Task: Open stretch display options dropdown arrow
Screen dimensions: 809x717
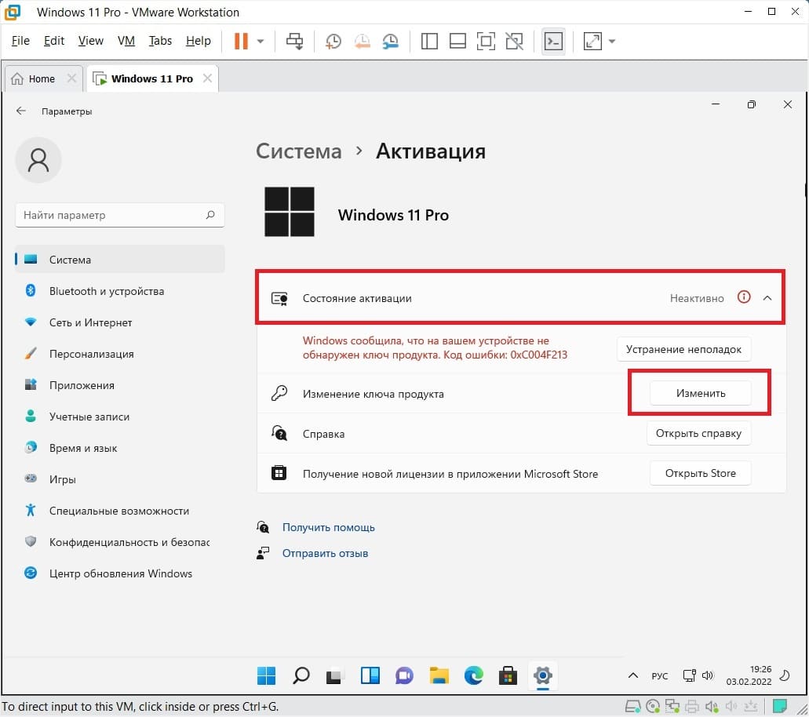Action: click(x=612, y=42)
